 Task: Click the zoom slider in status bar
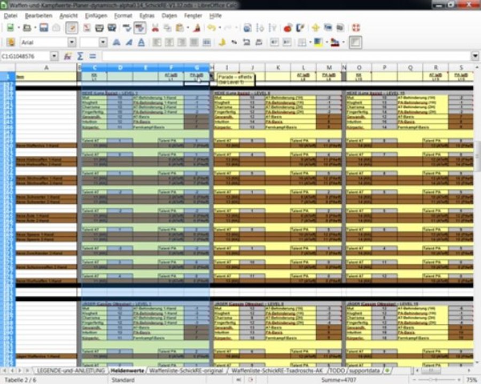click(x=436, y=380)
